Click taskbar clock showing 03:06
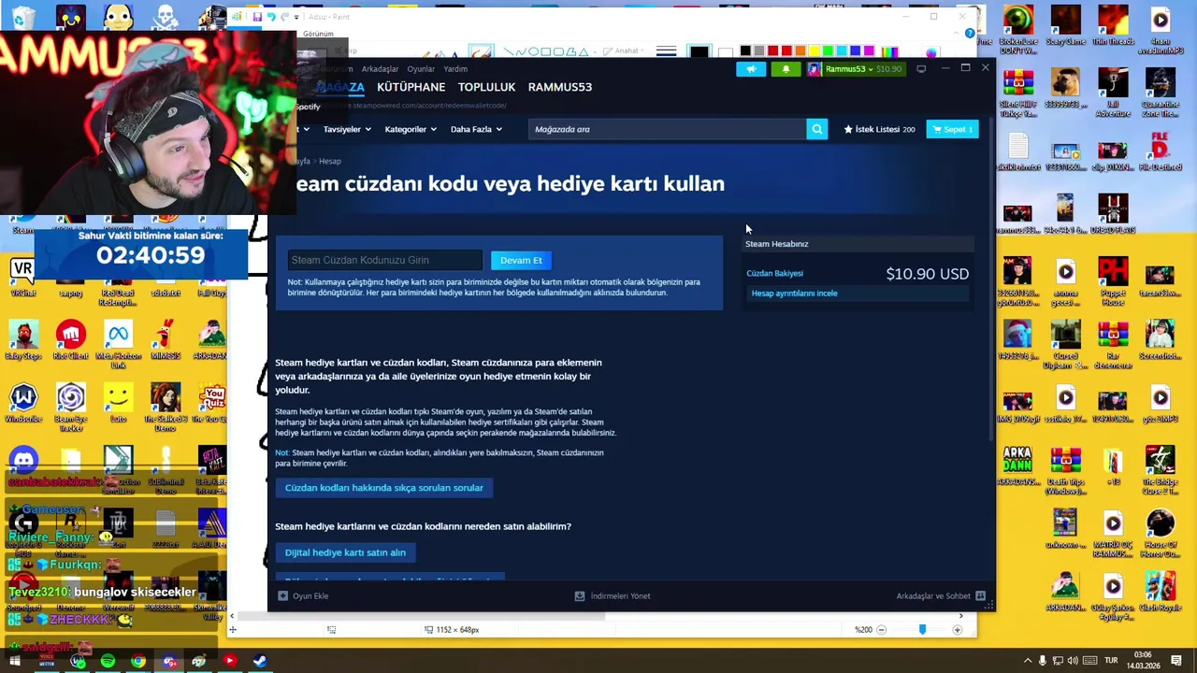This screenshot has height=673, width=1197. click(1144, 660)
